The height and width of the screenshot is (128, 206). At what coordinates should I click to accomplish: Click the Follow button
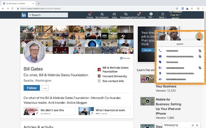point(32,88)
